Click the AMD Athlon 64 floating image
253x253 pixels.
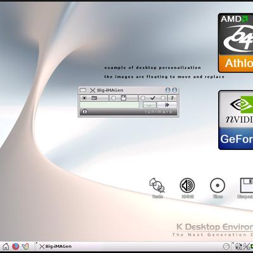pyautogui.click(x=235, y=43)
